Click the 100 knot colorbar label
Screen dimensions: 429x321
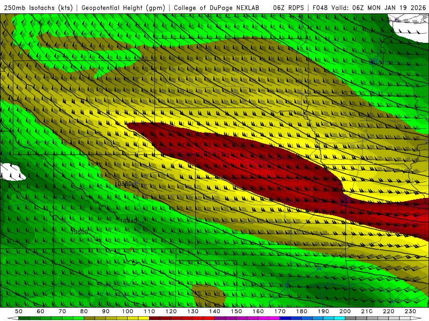tap(128, 311)
